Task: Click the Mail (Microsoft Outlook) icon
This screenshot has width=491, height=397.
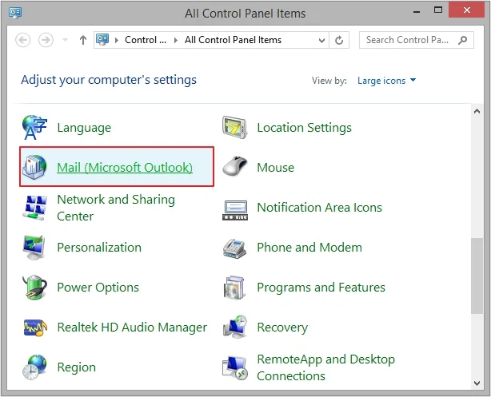Action: coord(34,167)
